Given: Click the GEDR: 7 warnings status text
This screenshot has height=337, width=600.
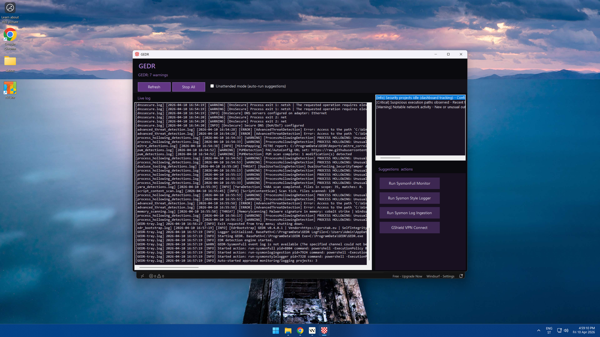Looking at the screenshot, I should click(153, 75).
